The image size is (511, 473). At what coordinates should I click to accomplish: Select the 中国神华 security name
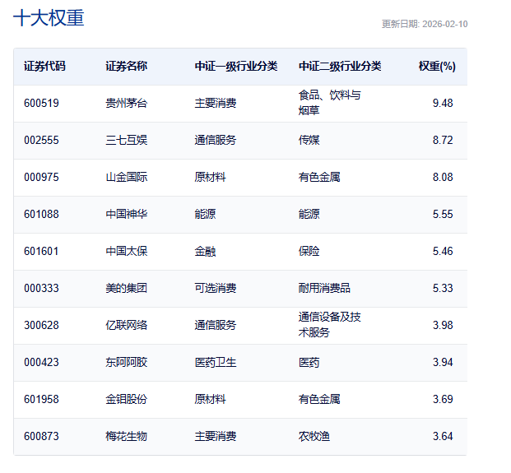[127, 215]
